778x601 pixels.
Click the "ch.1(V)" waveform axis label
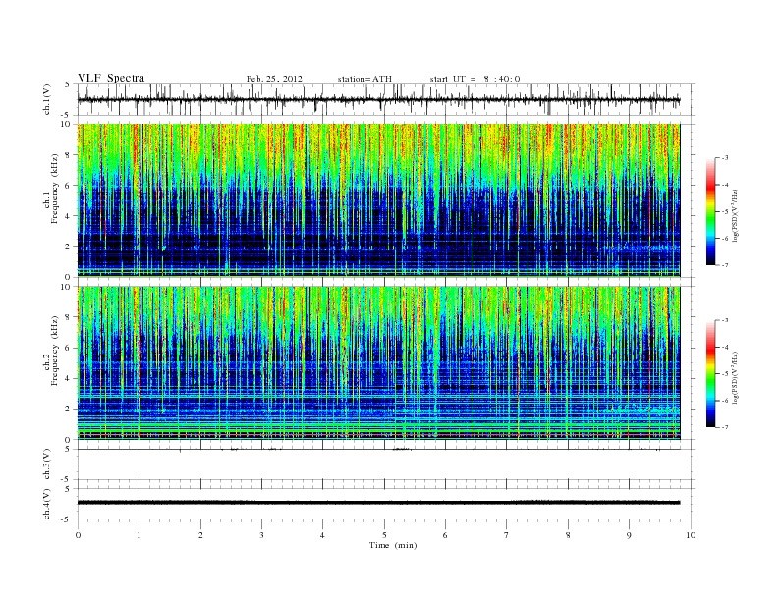pos(46,99)
